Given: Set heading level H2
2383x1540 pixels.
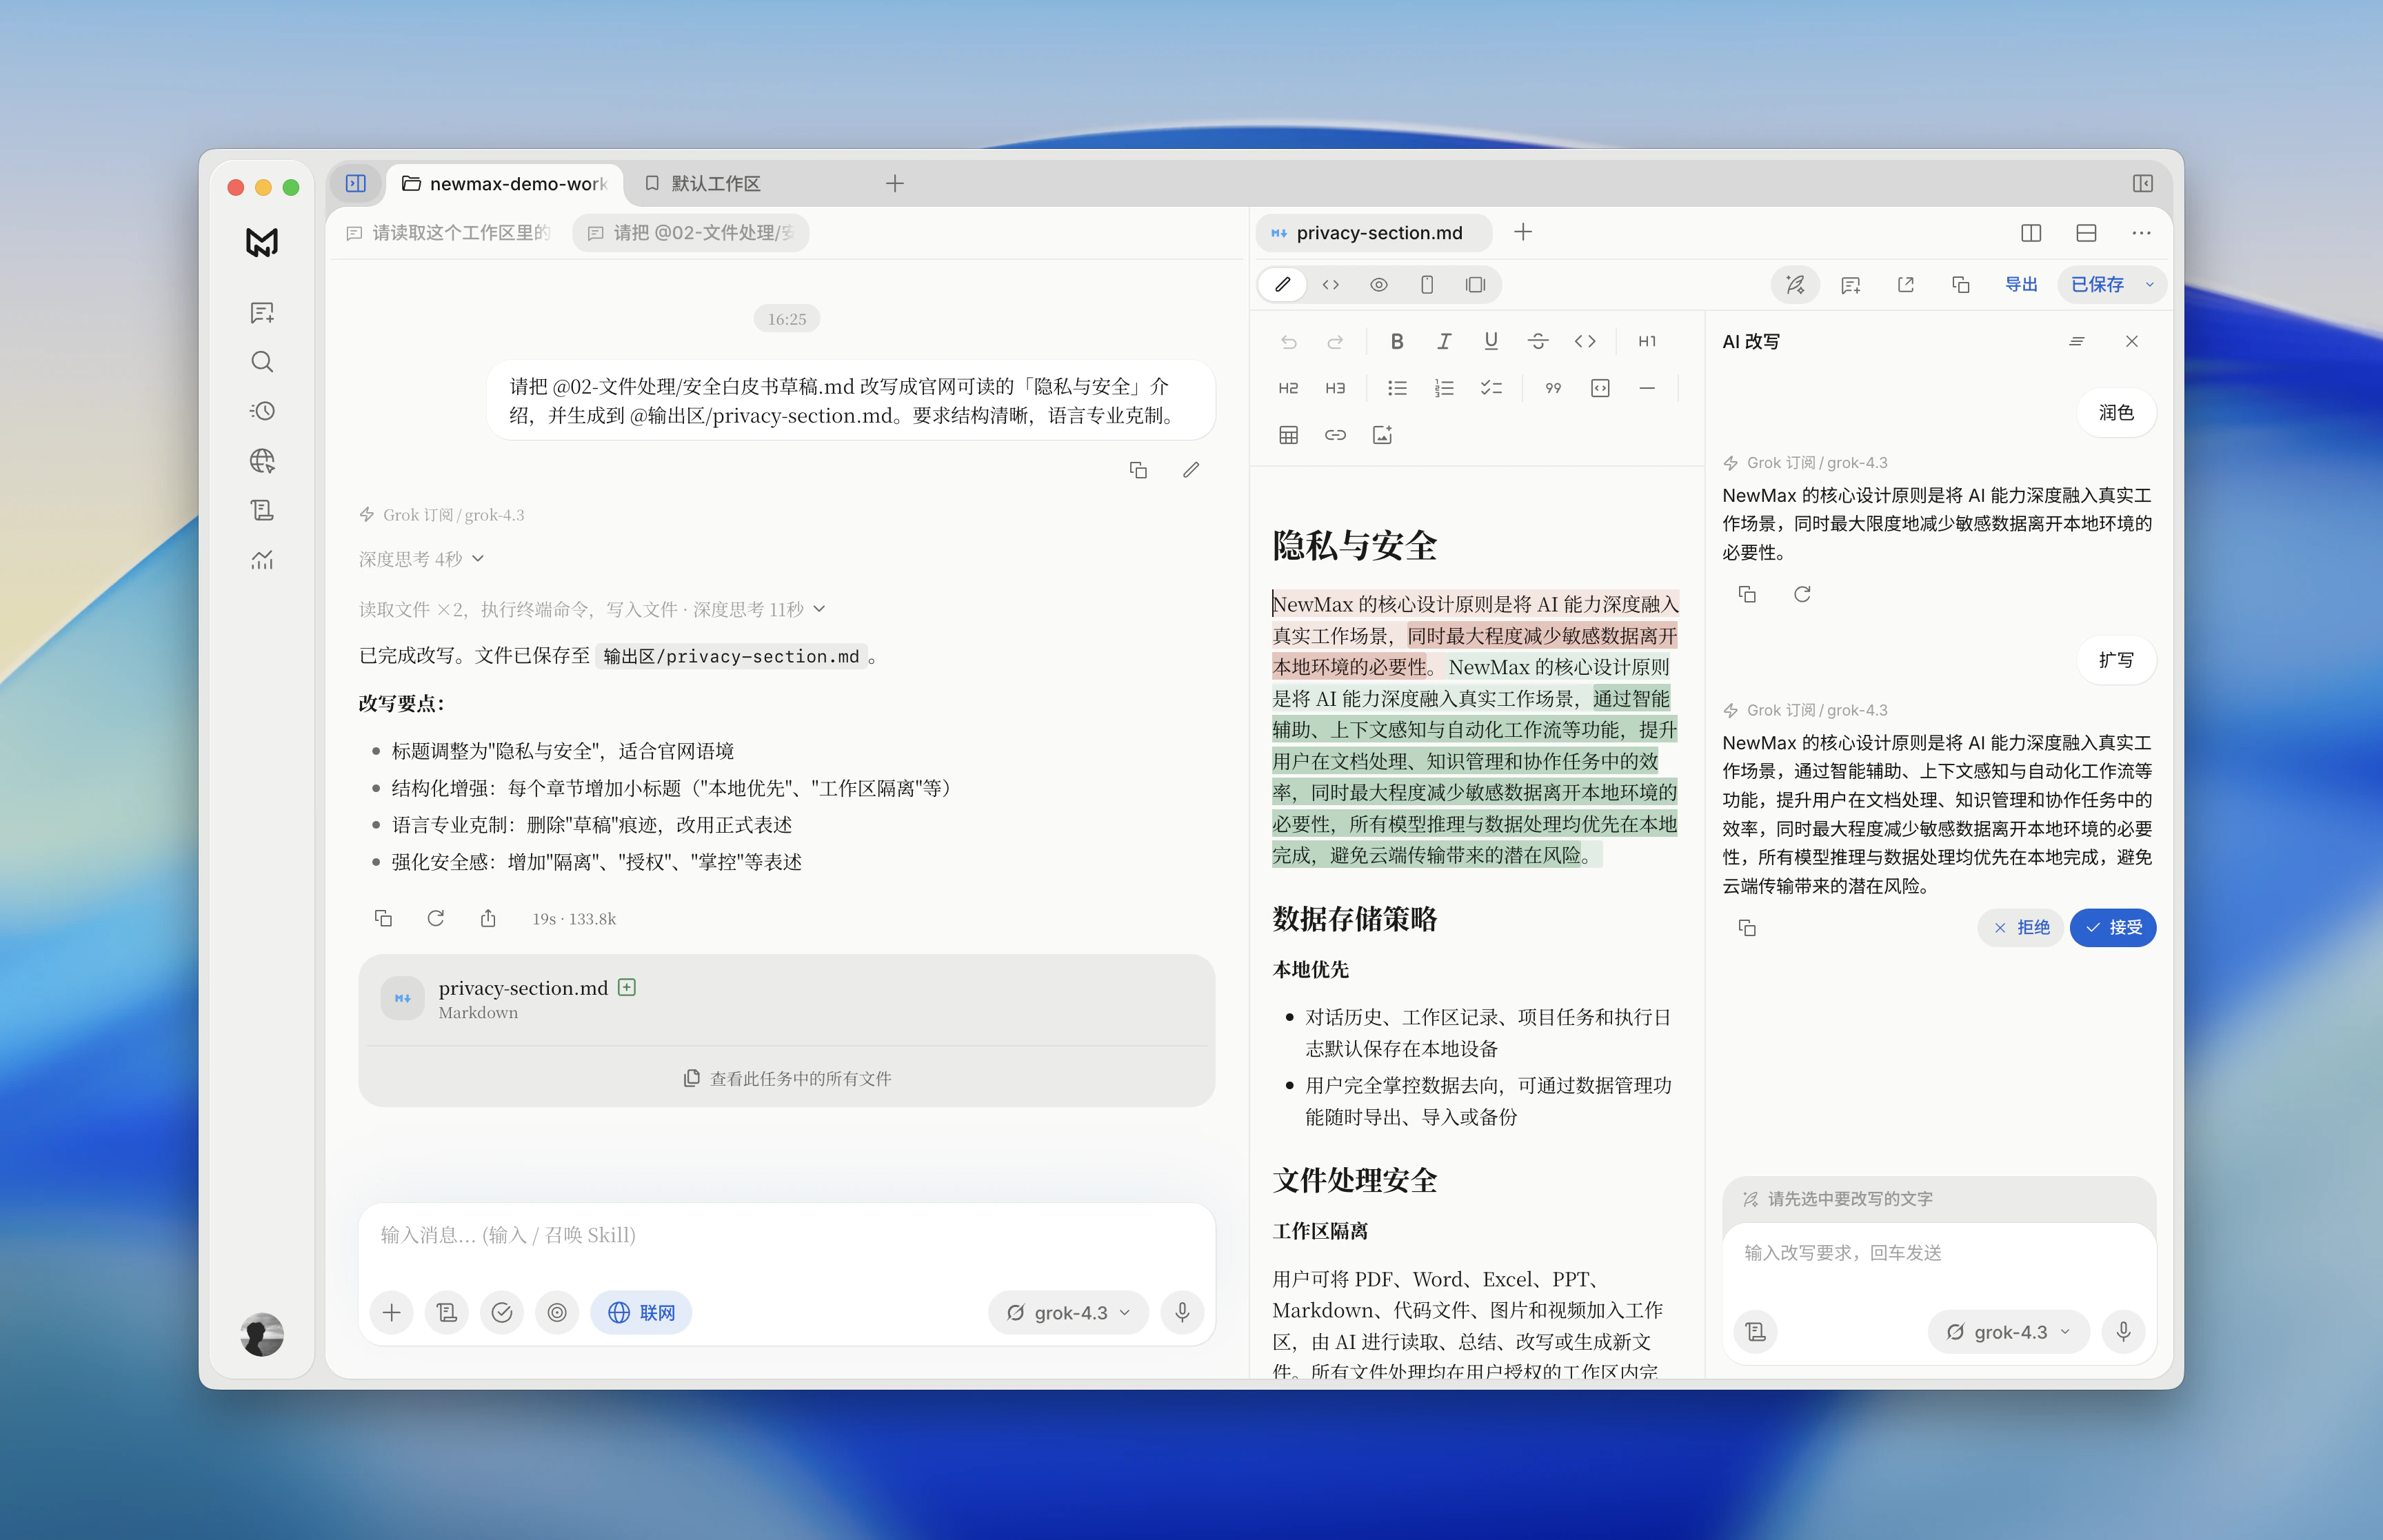Looking at the screenshot, I should click(x=1288, y=388).
